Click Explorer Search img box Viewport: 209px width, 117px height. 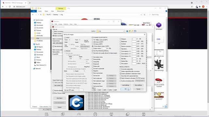pos(156,15)
